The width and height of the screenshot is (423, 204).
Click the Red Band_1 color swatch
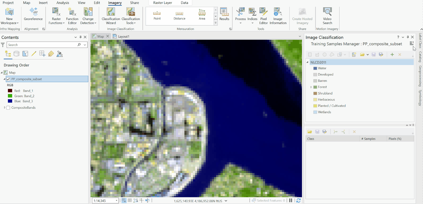(10, 91)
